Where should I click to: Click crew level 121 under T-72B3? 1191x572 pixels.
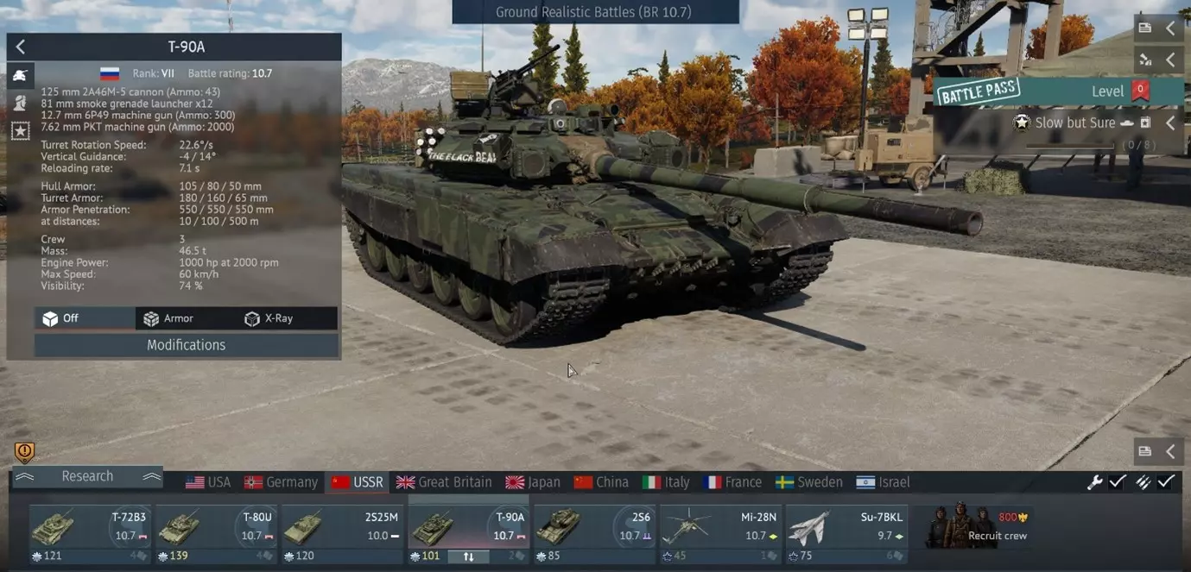pos(47,556)
